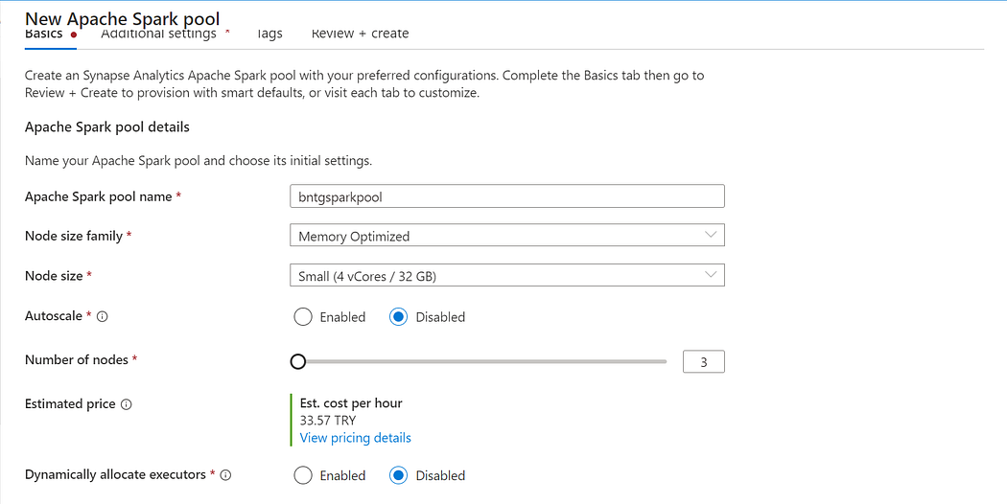Viewport: 1007px width, 504px height.
Task: Select Disabled for Autoscale
Action: (399, 317)
